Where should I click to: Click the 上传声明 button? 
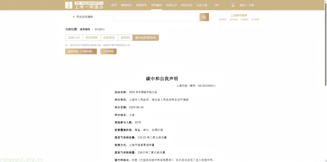108,51
